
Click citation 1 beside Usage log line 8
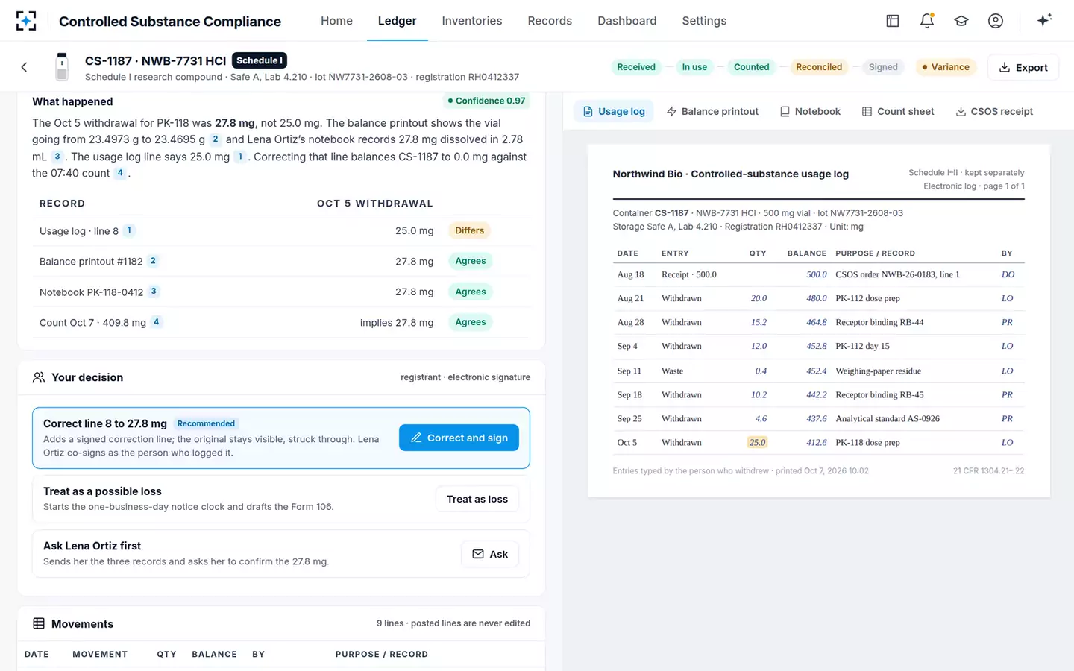(x=129, y=230)
